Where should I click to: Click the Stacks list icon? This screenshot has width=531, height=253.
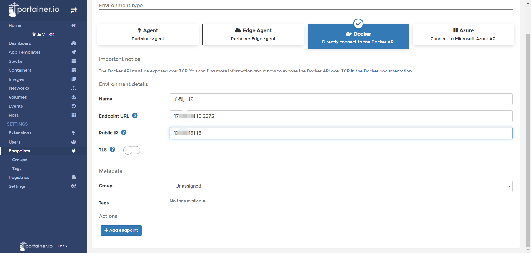(74, 61)
